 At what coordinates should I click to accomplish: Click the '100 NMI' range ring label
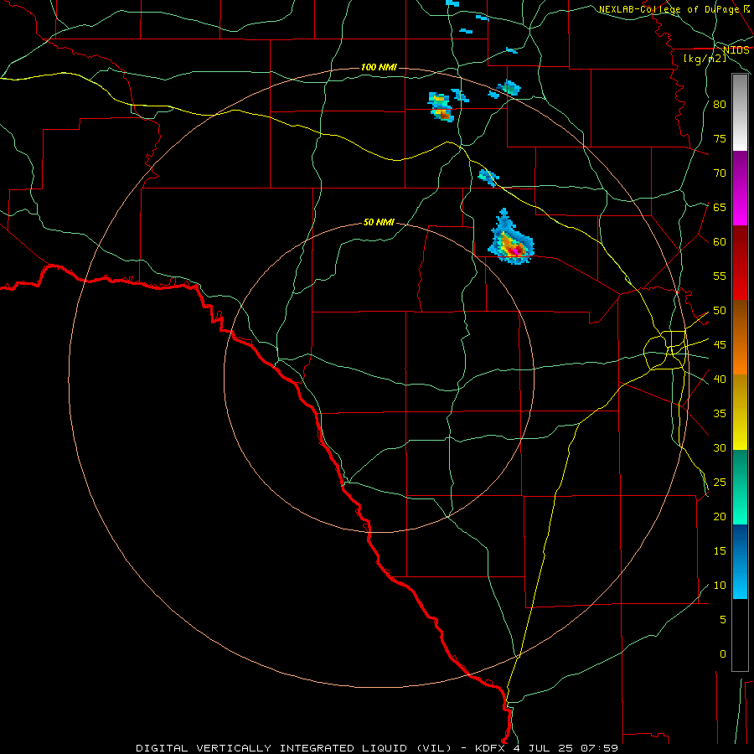point(379,67)
